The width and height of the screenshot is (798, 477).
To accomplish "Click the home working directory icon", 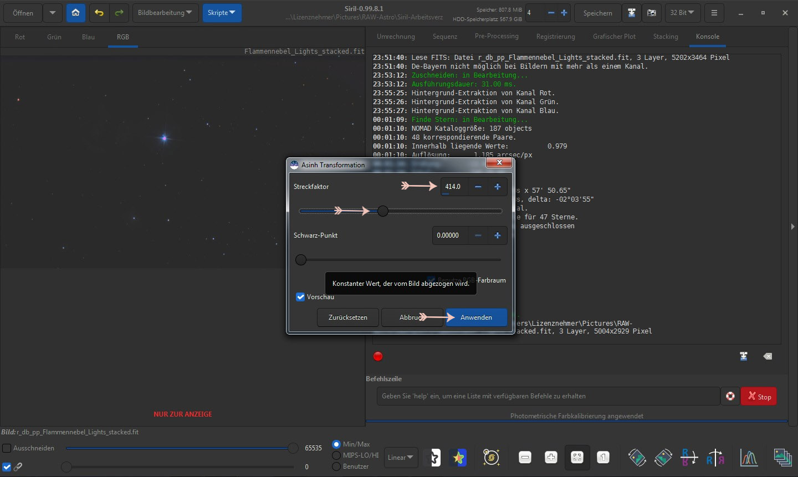I will [76, 13].
